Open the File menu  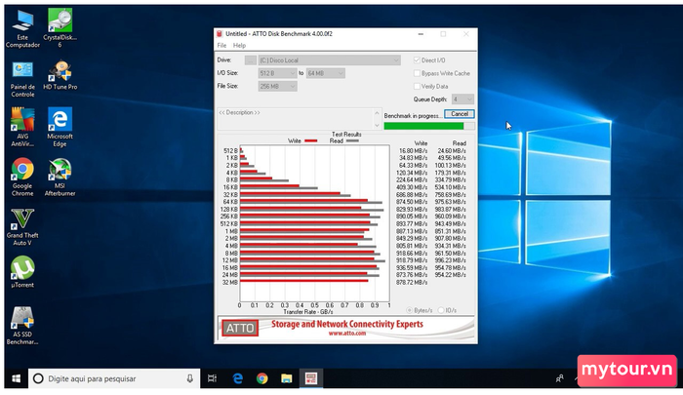[221, 45]
